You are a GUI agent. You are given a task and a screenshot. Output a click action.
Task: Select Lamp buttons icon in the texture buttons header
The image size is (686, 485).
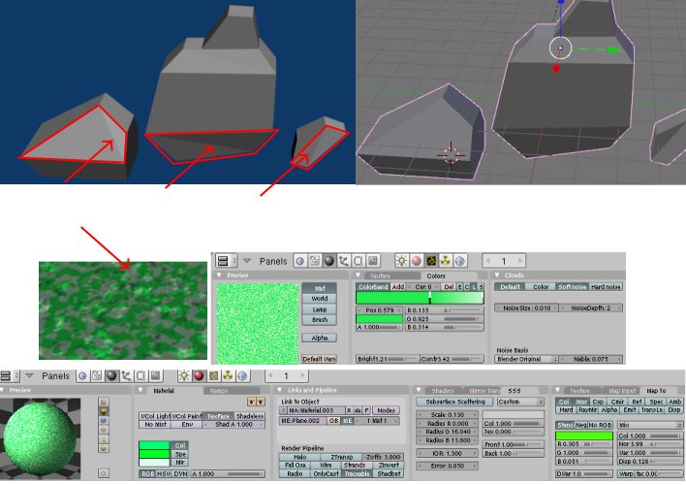[x=402, y=261]
